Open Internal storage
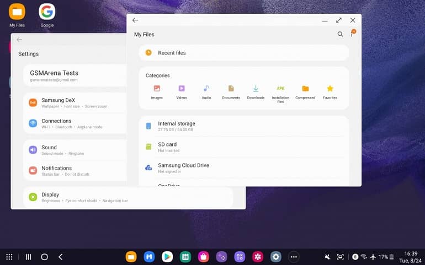Screen dimensions: 425x265 click(x=243, y=126)
